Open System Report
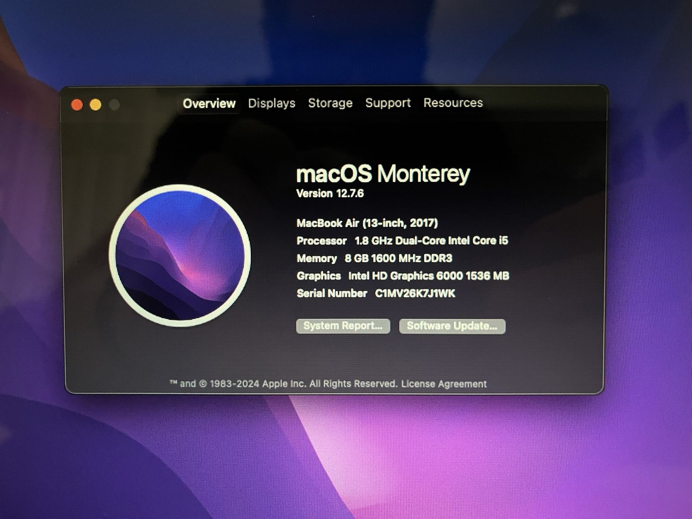Viewport: 692px width, 519px height. point(343,326)
